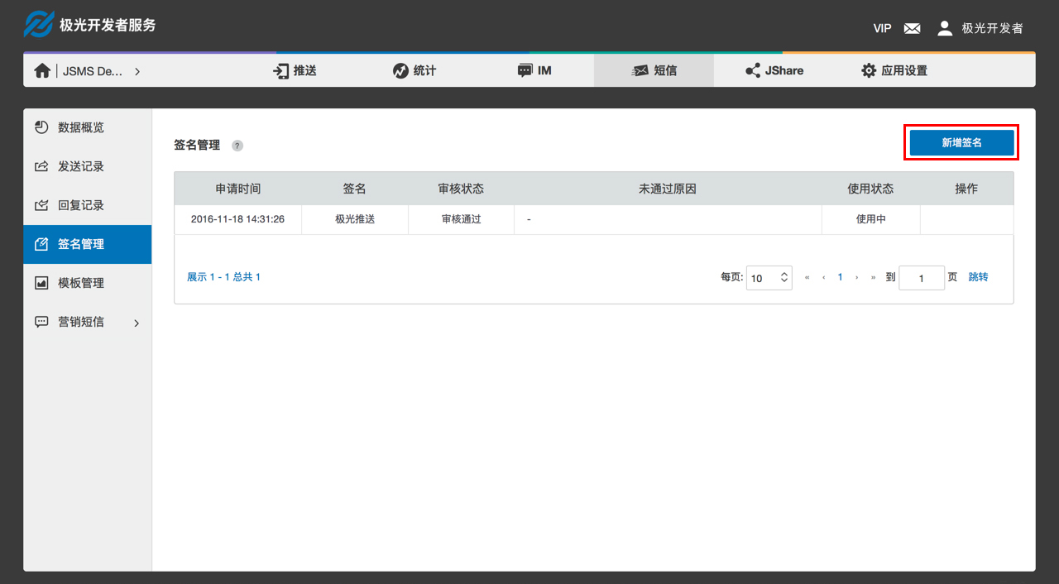Click the 2016-11-18 14:31:26 cell
The image size is (1059, 584).
pos(238,219)
